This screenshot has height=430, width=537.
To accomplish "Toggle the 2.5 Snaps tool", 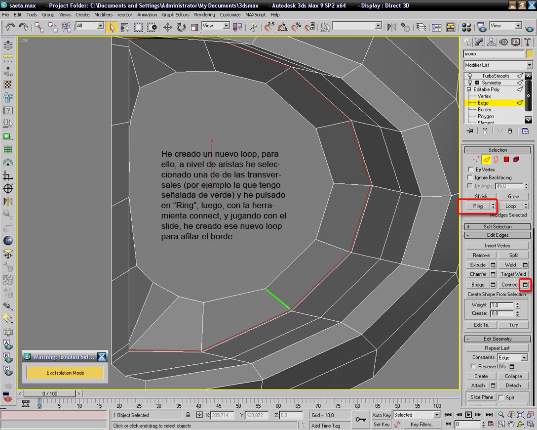I will click(269, 27).
